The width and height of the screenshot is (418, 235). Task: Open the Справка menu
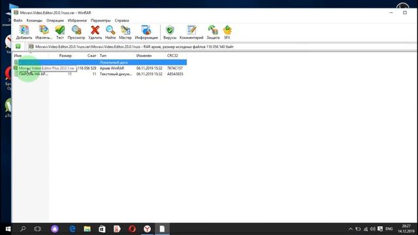(122, 20)
